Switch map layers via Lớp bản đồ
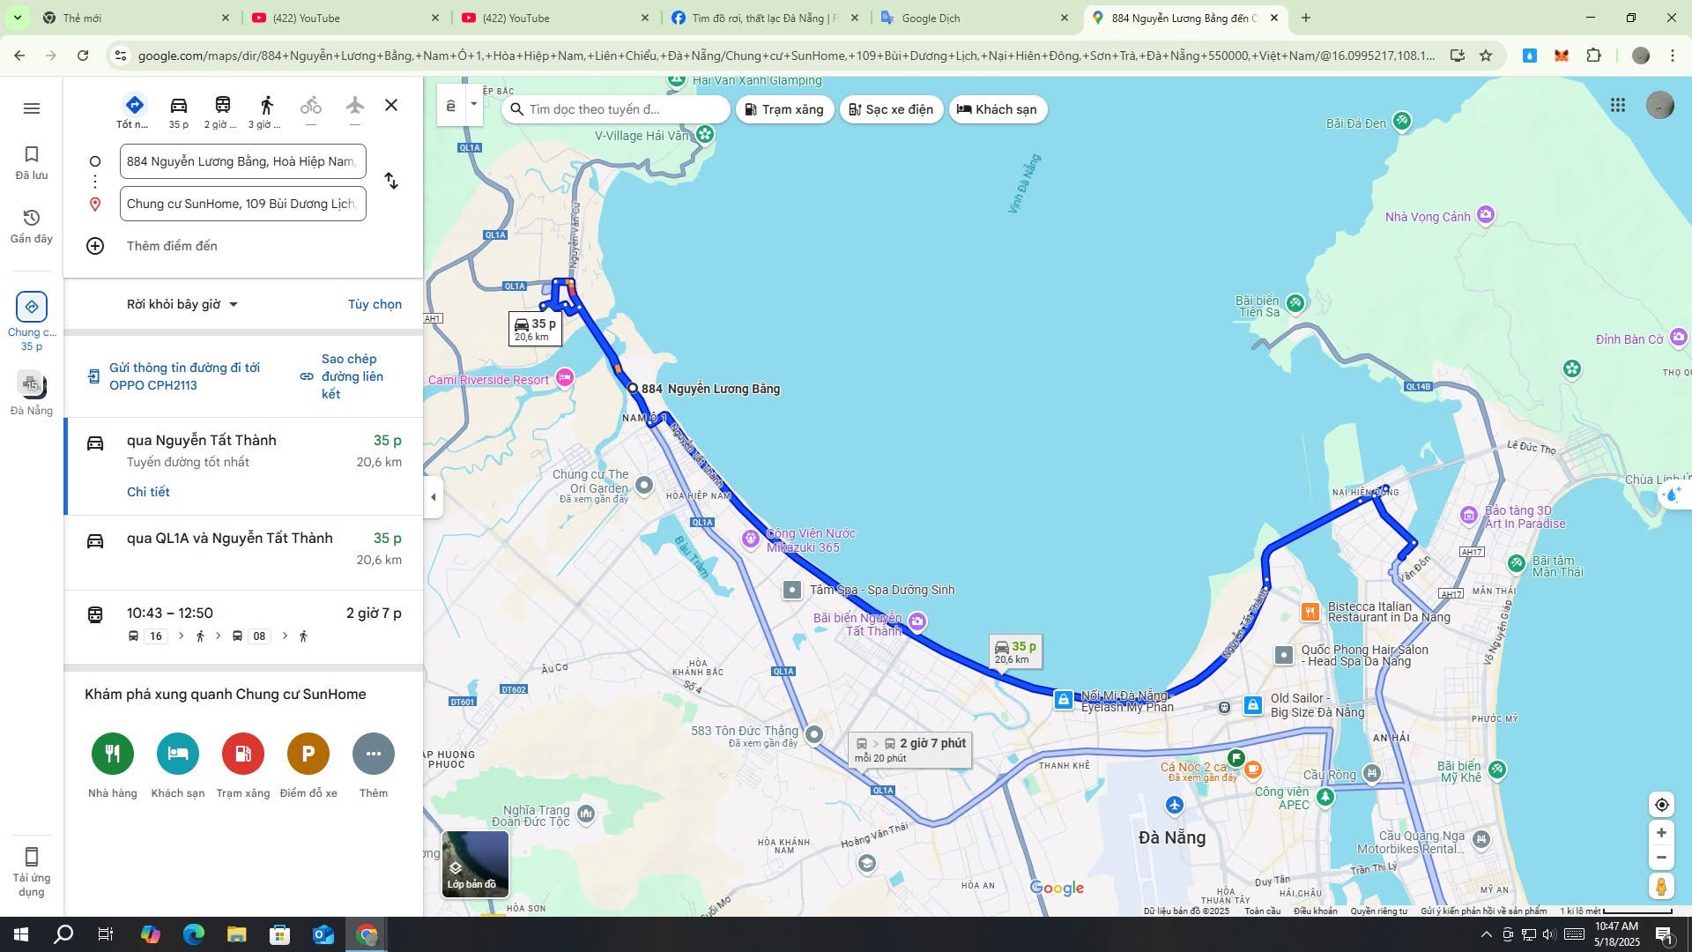Screen dimensions: 1692x952 click(475, 864)
